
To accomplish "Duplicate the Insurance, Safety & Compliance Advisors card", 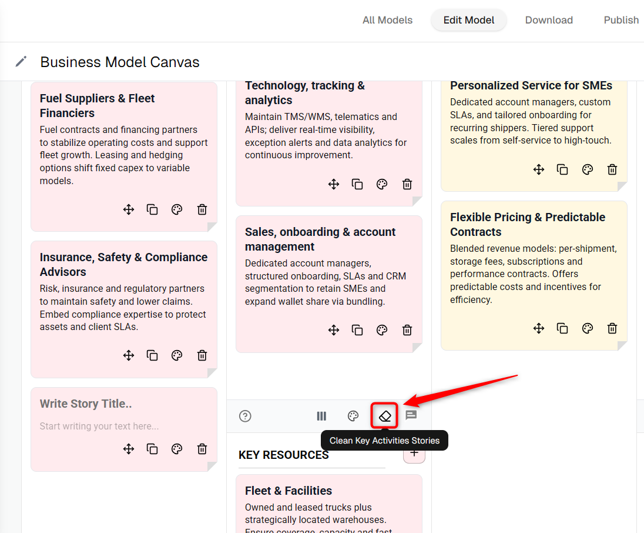I will [x=152, y=355].
